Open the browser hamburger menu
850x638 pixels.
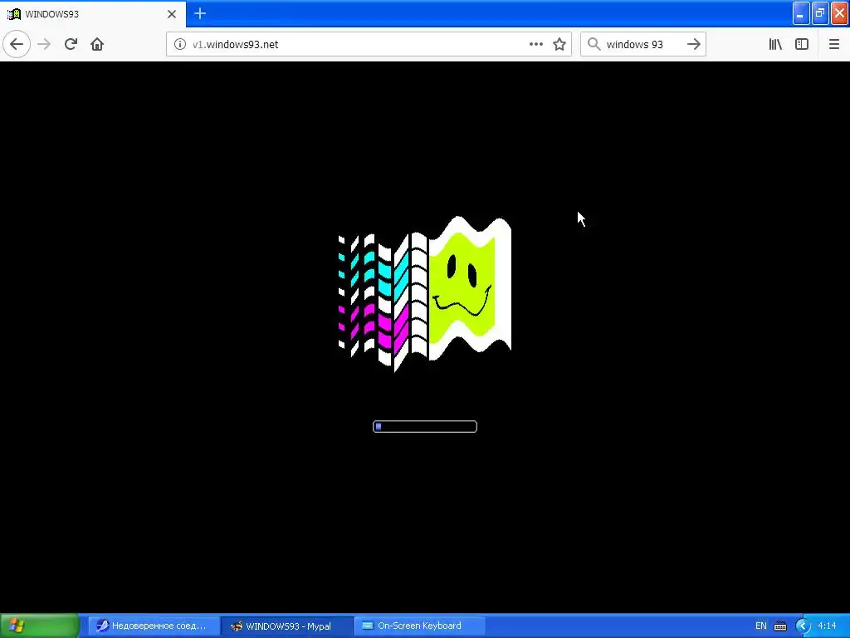(x=833, y=44)
